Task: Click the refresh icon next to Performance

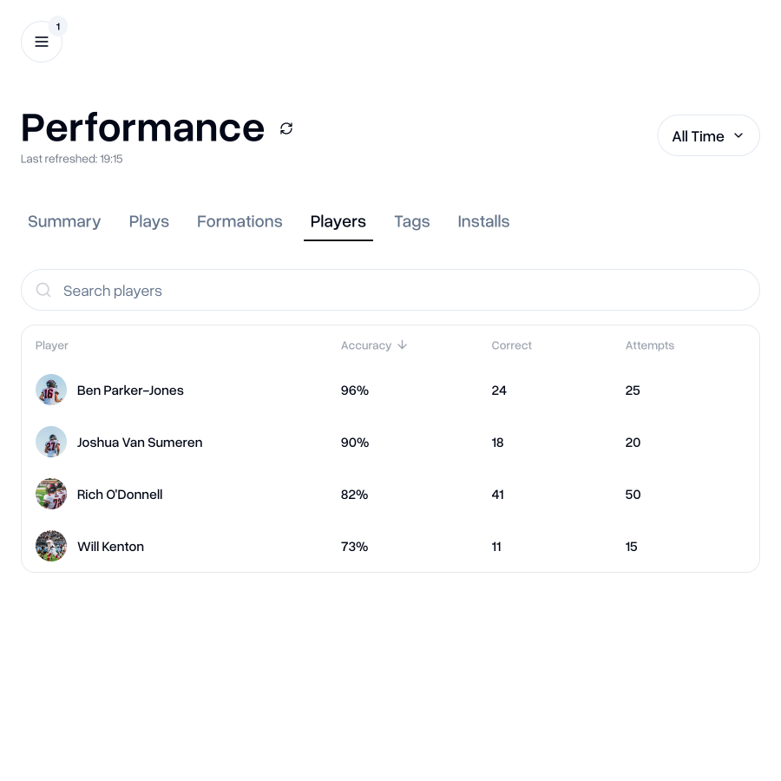Action: [x=286, y=128]
